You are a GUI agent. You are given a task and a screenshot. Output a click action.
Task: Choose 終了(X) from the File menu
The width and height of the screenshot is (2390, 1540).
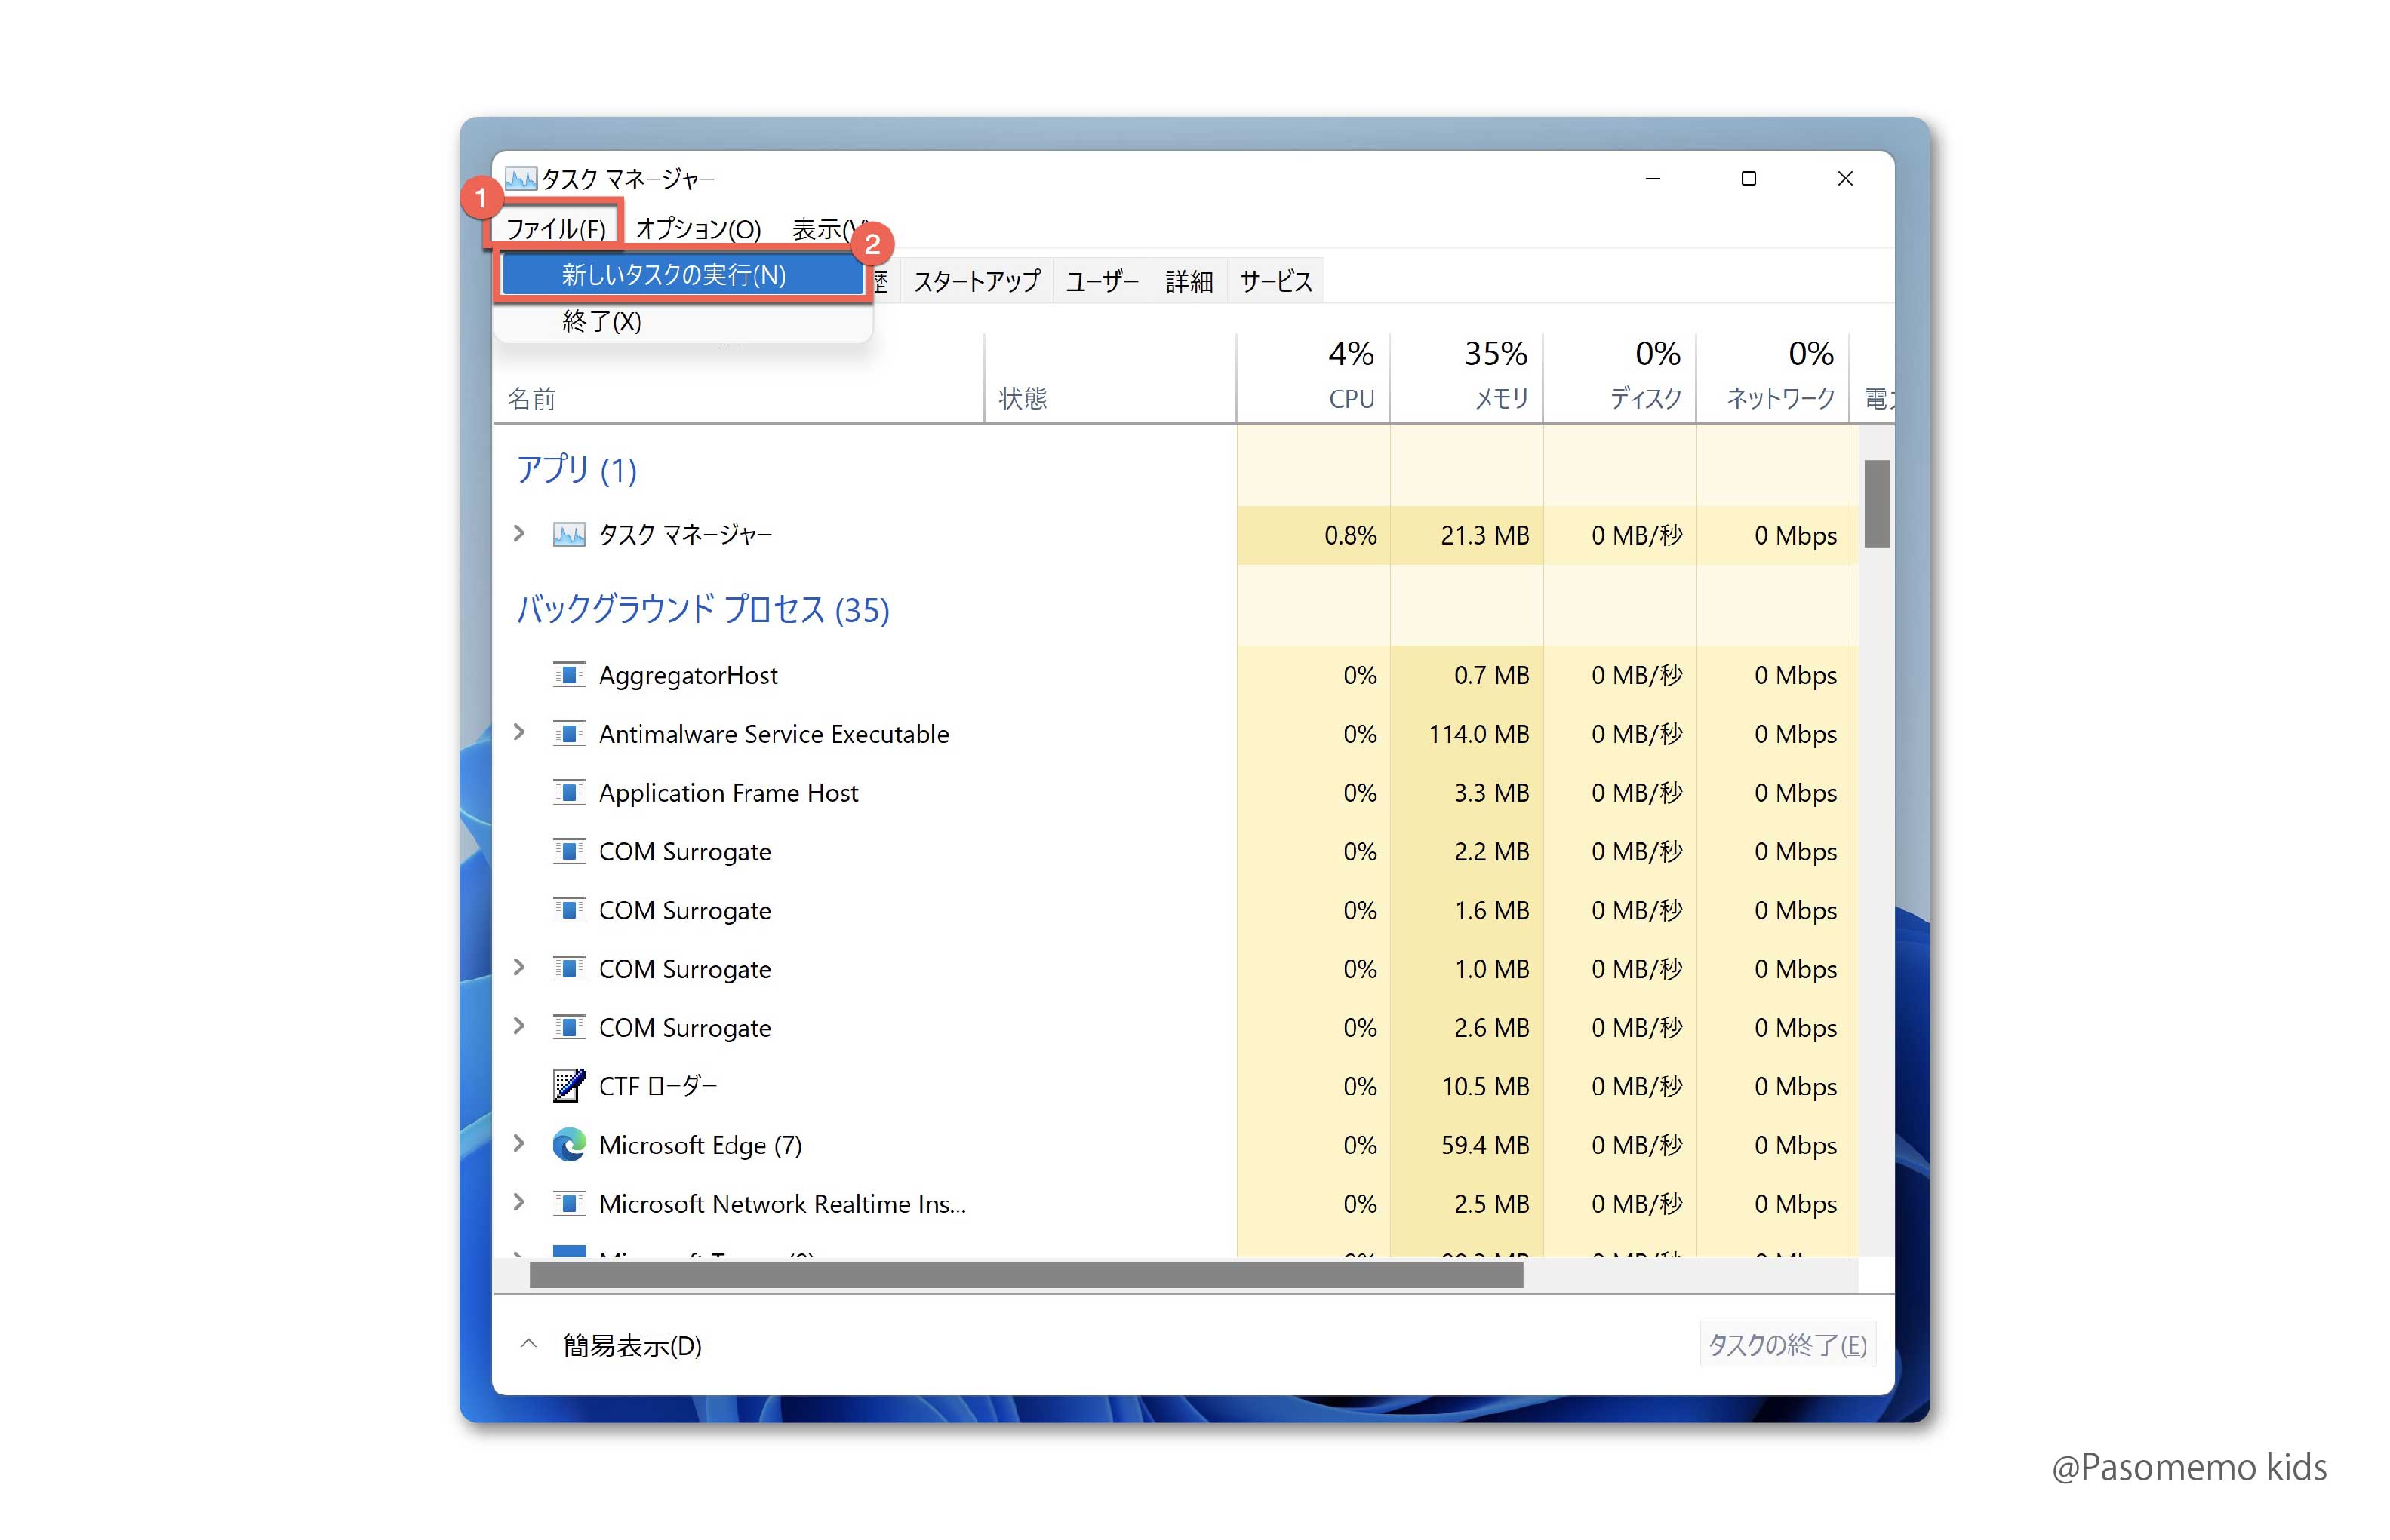point(682,322)
